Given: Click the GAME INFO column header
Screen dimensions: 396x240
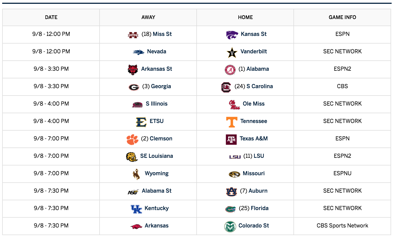Looking at the screenshot, I should pyautogui.click(x=342, y=17).
